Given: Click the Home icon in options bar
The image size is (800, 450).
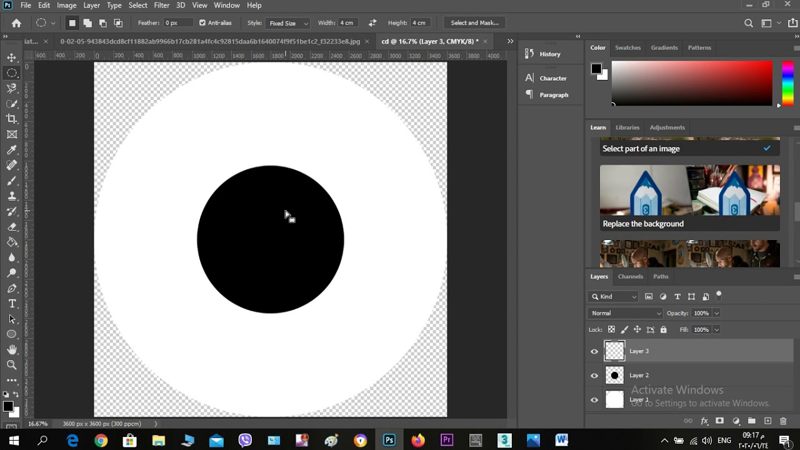Looking at the screenshot, I should [17, 23].
